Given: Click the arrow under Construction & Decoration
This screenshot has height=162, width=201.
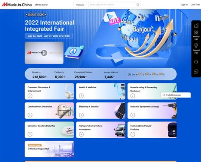Looking at the screenshot, I should (x=30, y=115).
